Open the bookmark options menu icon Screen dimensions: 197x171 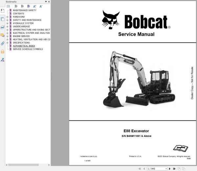(x=8, y=6)
